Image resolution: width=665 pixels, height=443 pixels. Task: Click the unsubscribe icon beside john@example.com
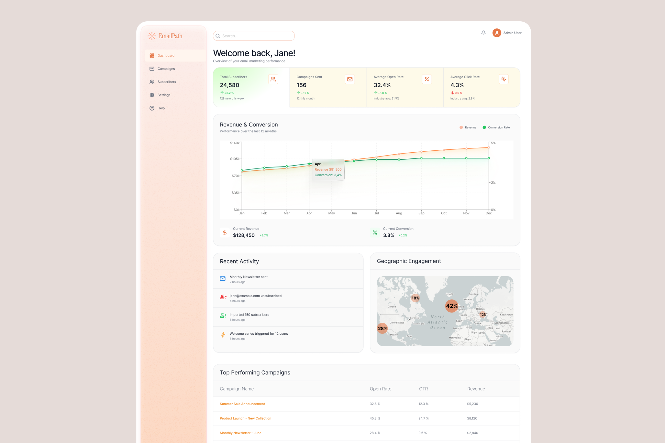(223, 297)
